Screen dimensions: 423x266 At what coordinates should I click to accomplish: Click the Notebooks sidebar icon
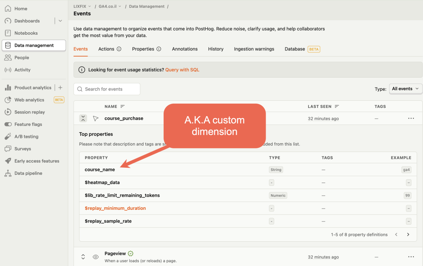coord(8,33)
